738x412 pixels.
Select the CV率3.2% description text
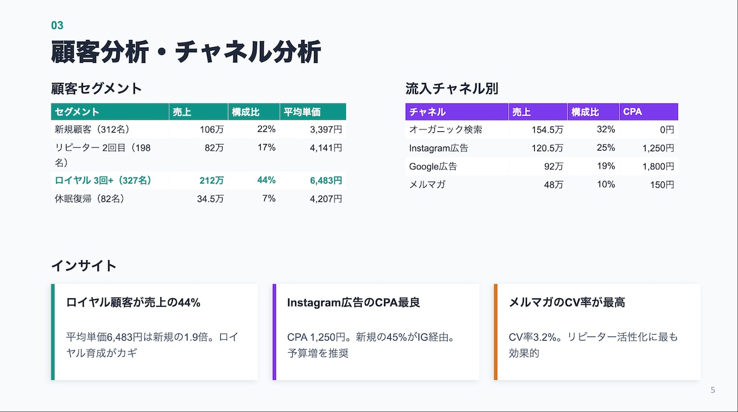(x=593, y=345)
